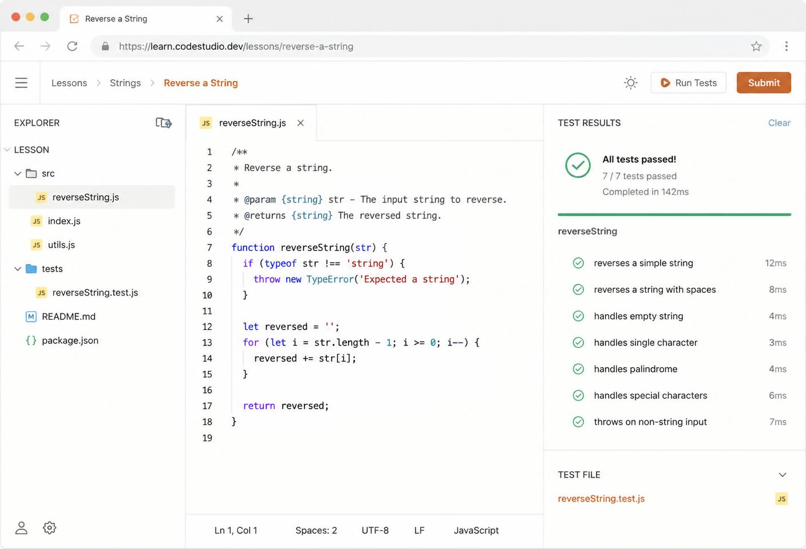This screenshot has width=806, height=549.
Task: Click the green test progress bar
Action: tap(674, 215)
